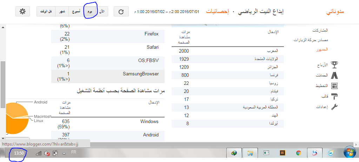Click the الولايات المتحدة row with 1929 views

coord(228,59)
